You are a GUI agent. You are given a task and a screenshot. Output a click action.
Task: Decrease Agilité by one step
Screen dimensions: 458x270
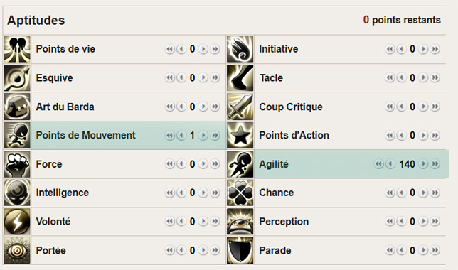pyautogui.click(x=390, y=164)
